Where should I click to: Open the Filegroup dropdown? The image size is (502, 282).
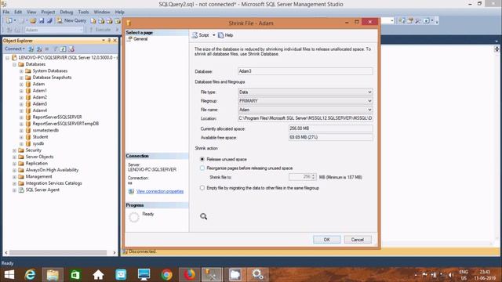369,101
